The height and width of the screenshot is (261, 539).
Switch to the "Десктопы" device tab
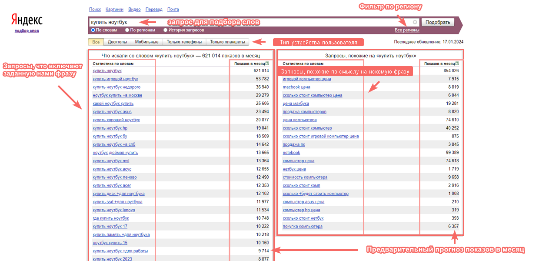(117, 42)
